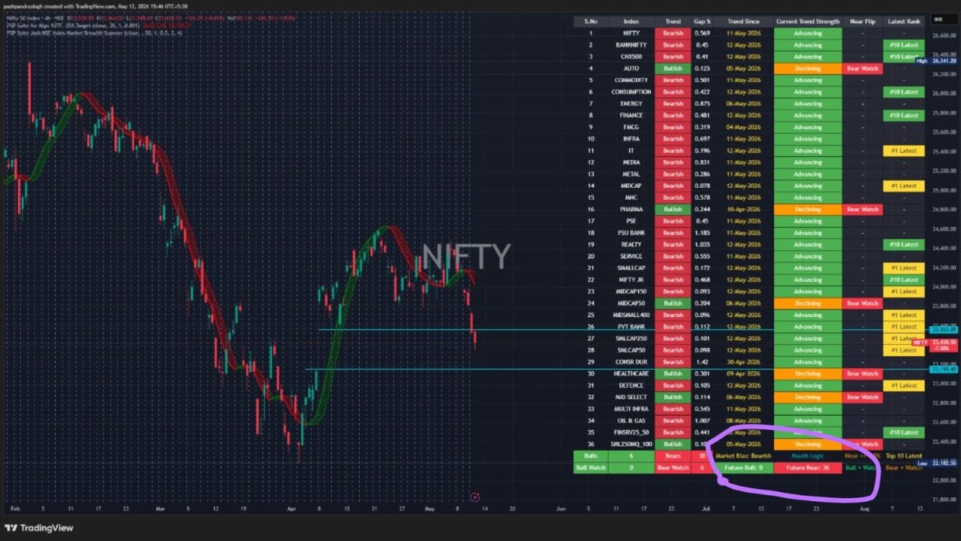Click the S.No column header
Screen dimensions: 961x541
coord(591,21)
